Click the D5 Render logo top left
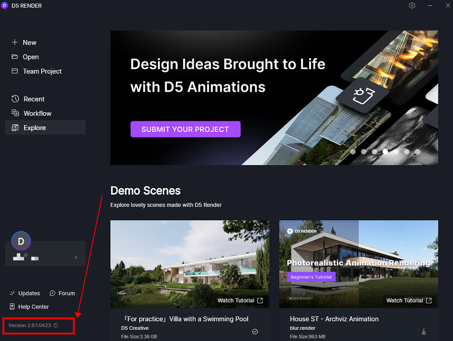 (x=5, y=5)
